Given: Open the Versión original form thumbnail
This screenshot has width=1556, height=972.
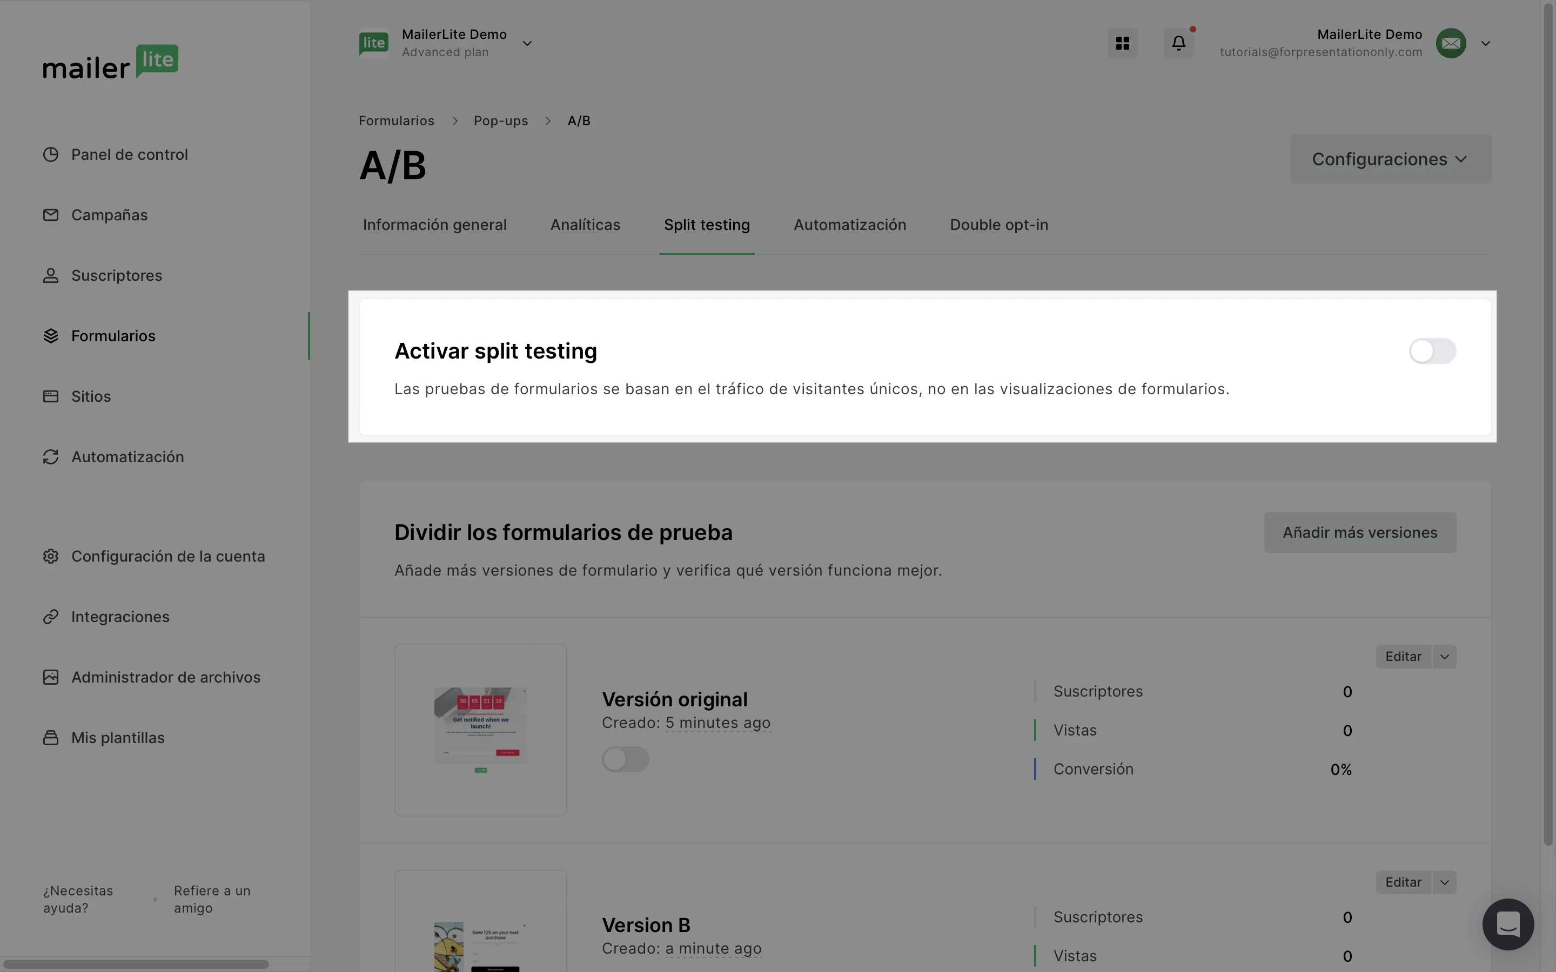Looking at the screenshot, I should tap(480, 730).
